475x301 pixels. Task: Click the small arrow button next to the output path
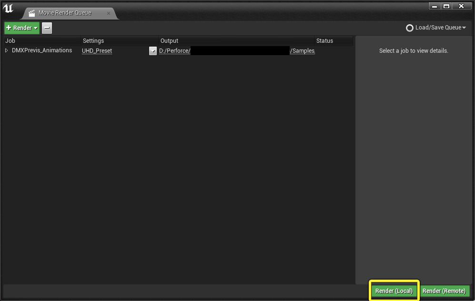point(152,50)
